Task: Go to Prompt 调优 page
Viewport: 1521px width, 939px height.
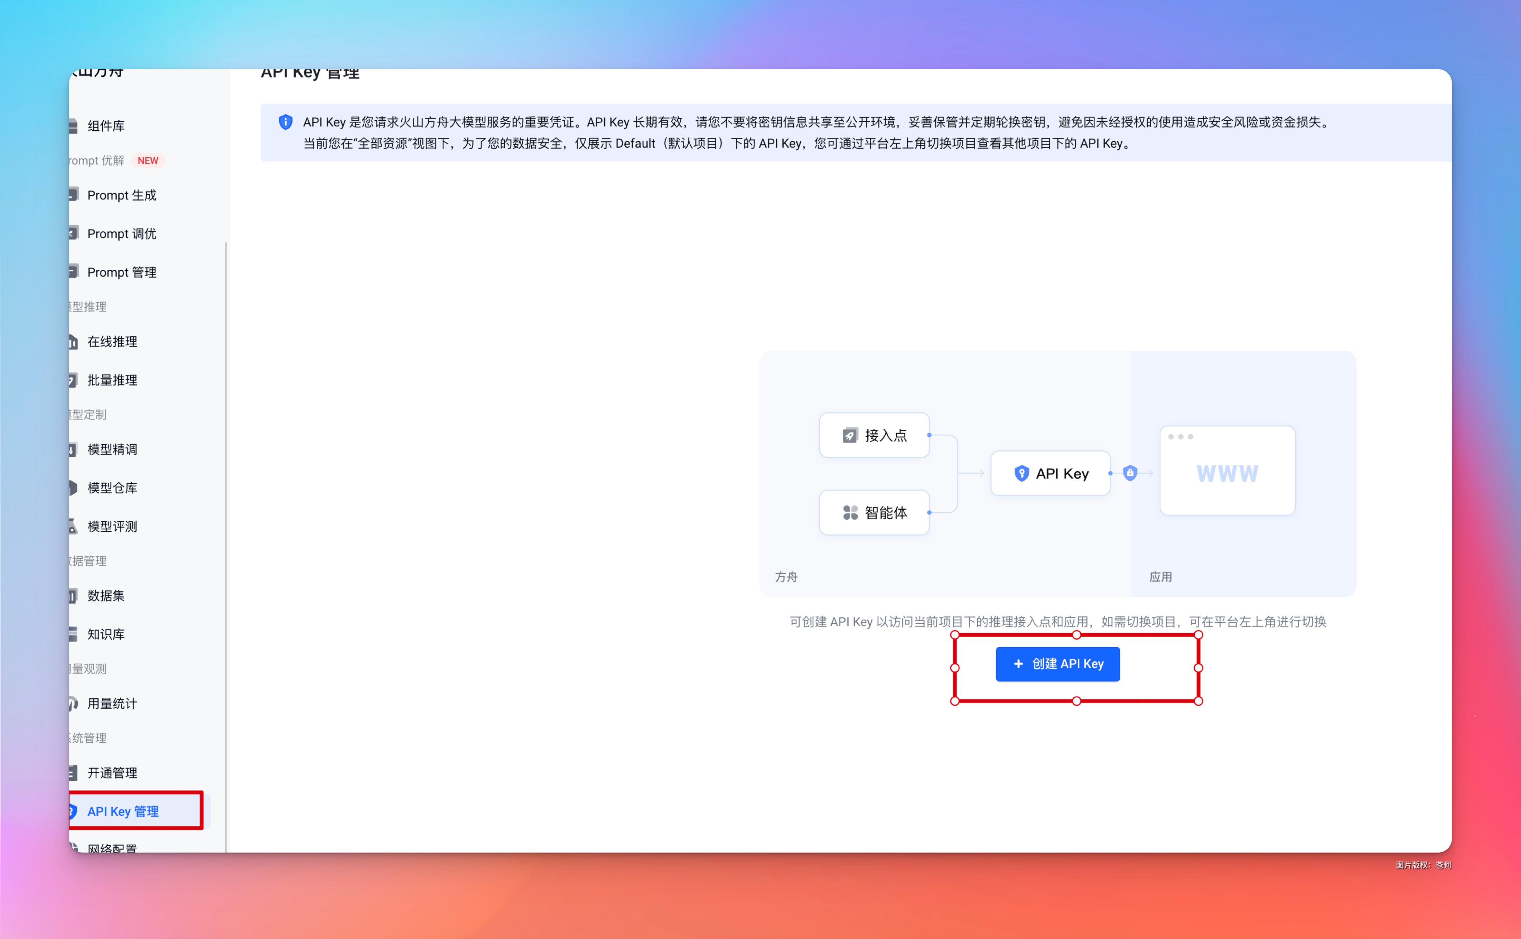Action: [122, 233]
